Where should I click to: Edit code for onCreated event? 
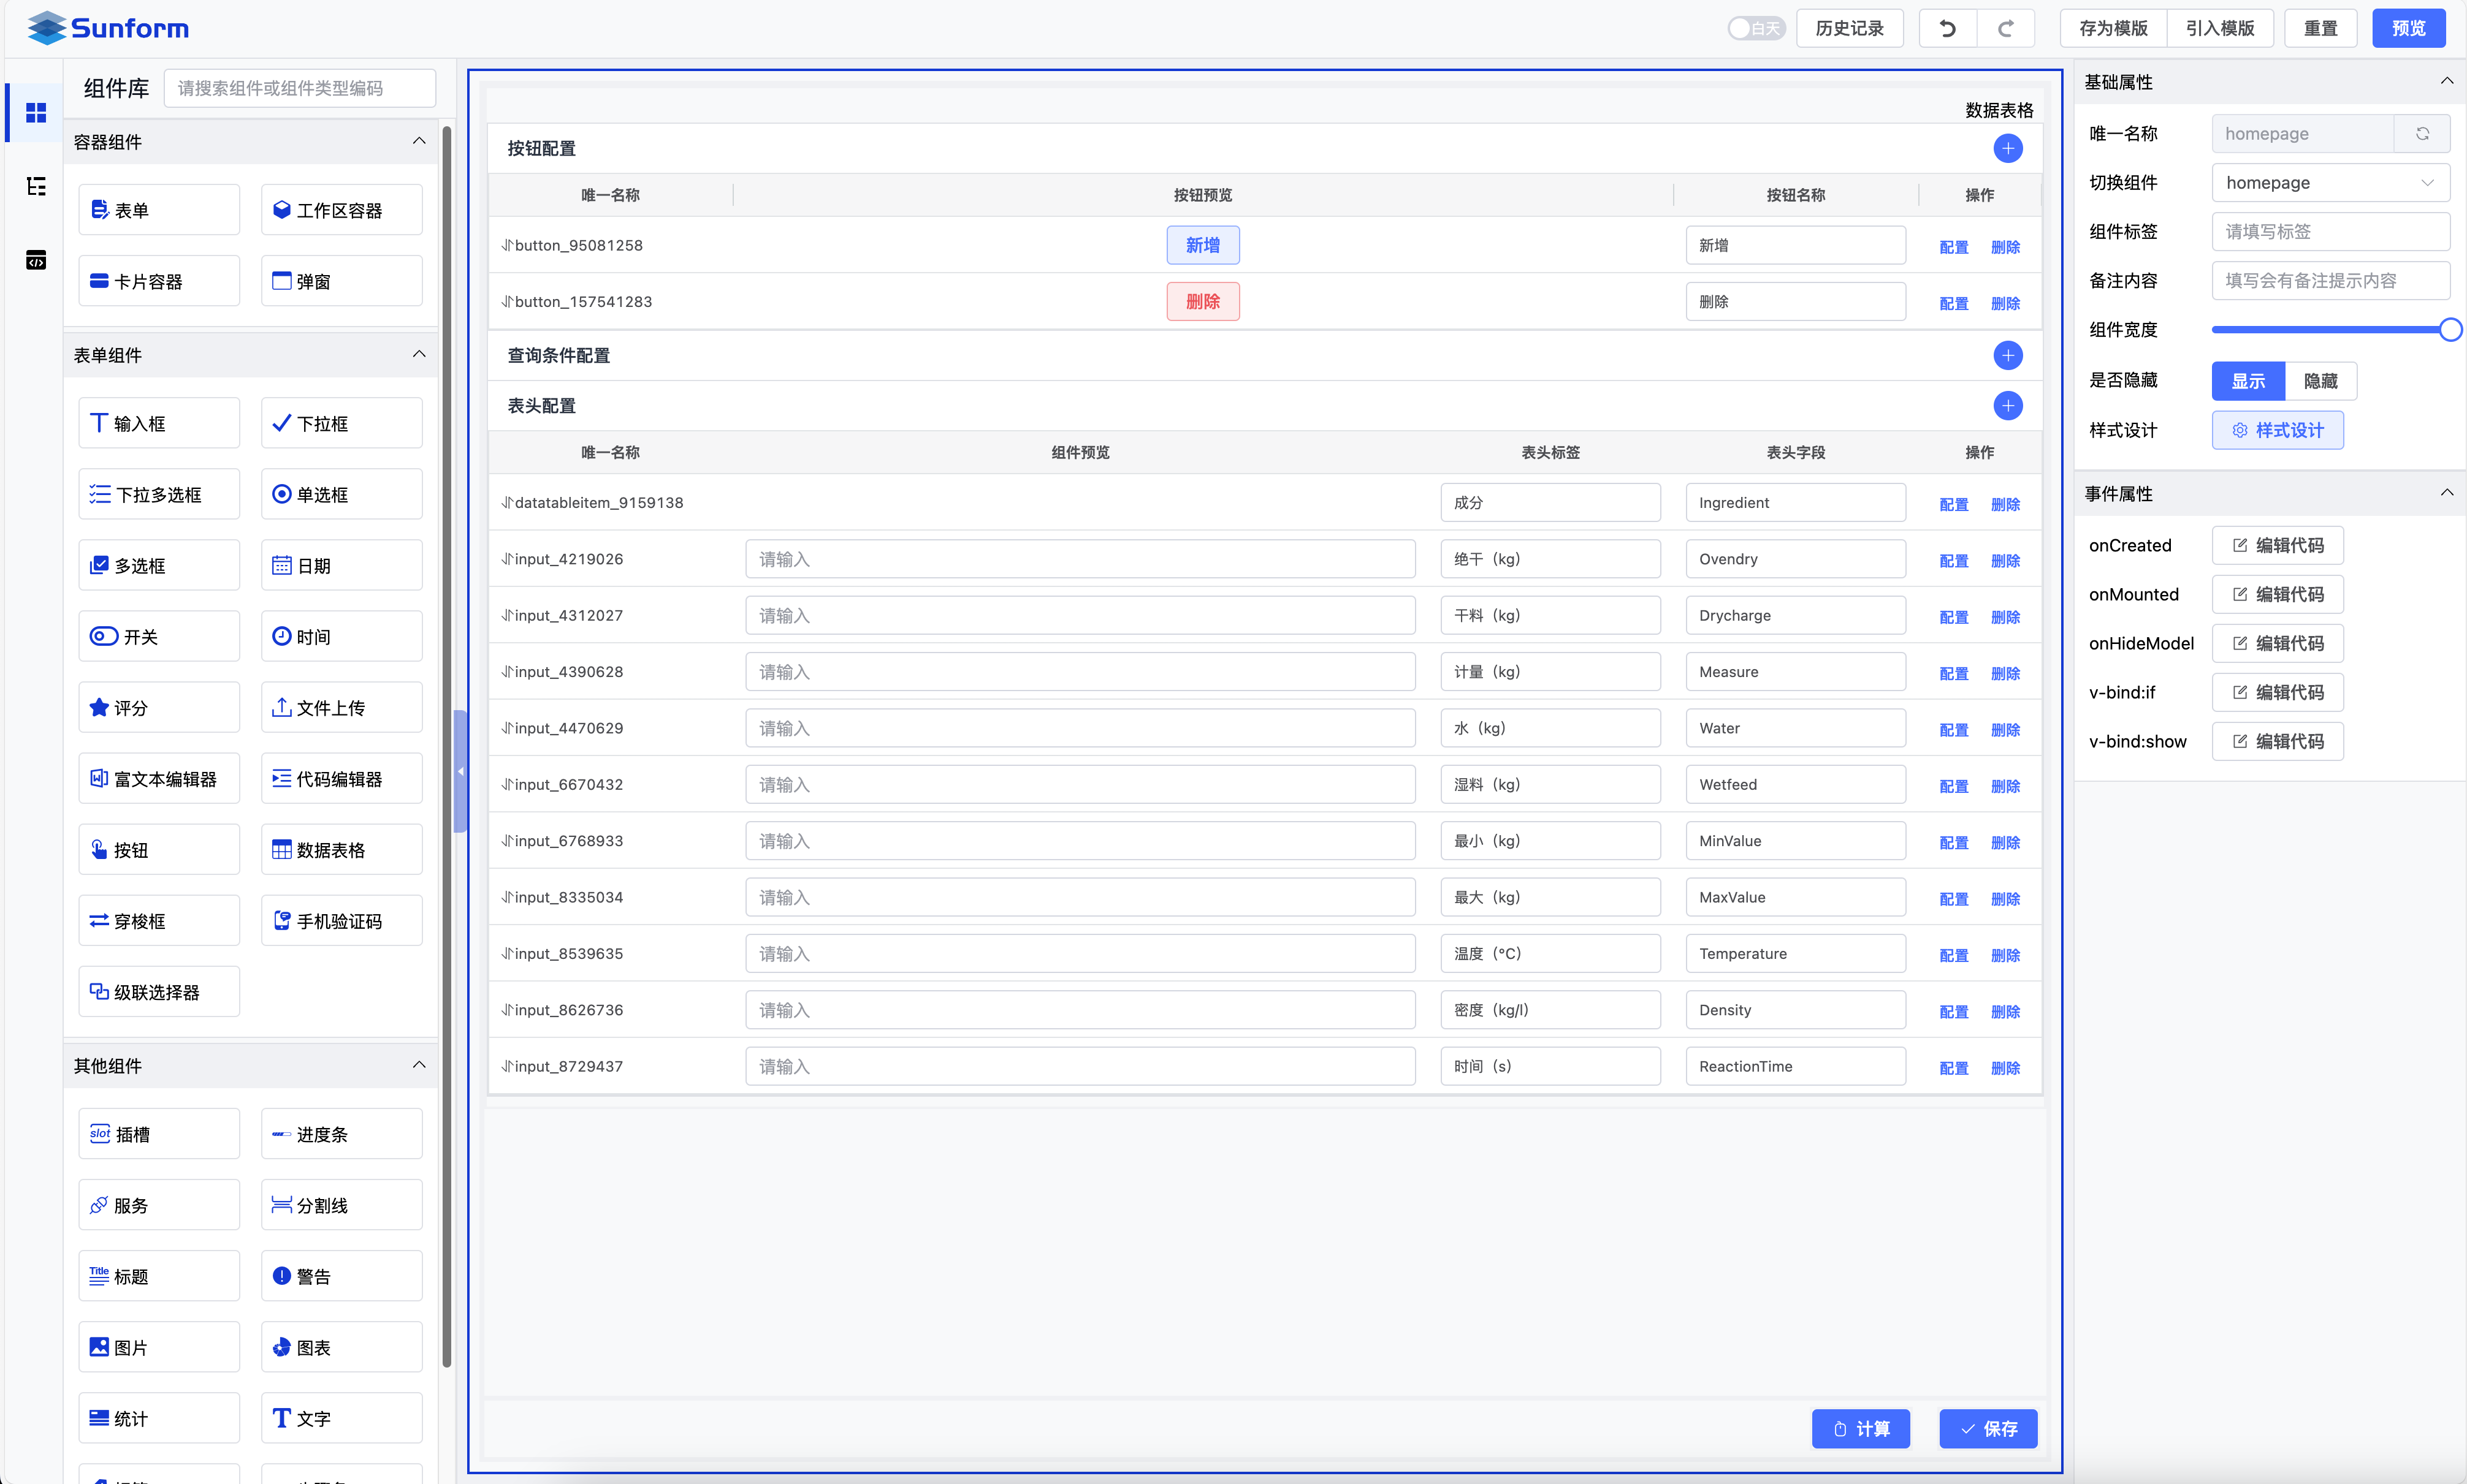[2277, 545]
